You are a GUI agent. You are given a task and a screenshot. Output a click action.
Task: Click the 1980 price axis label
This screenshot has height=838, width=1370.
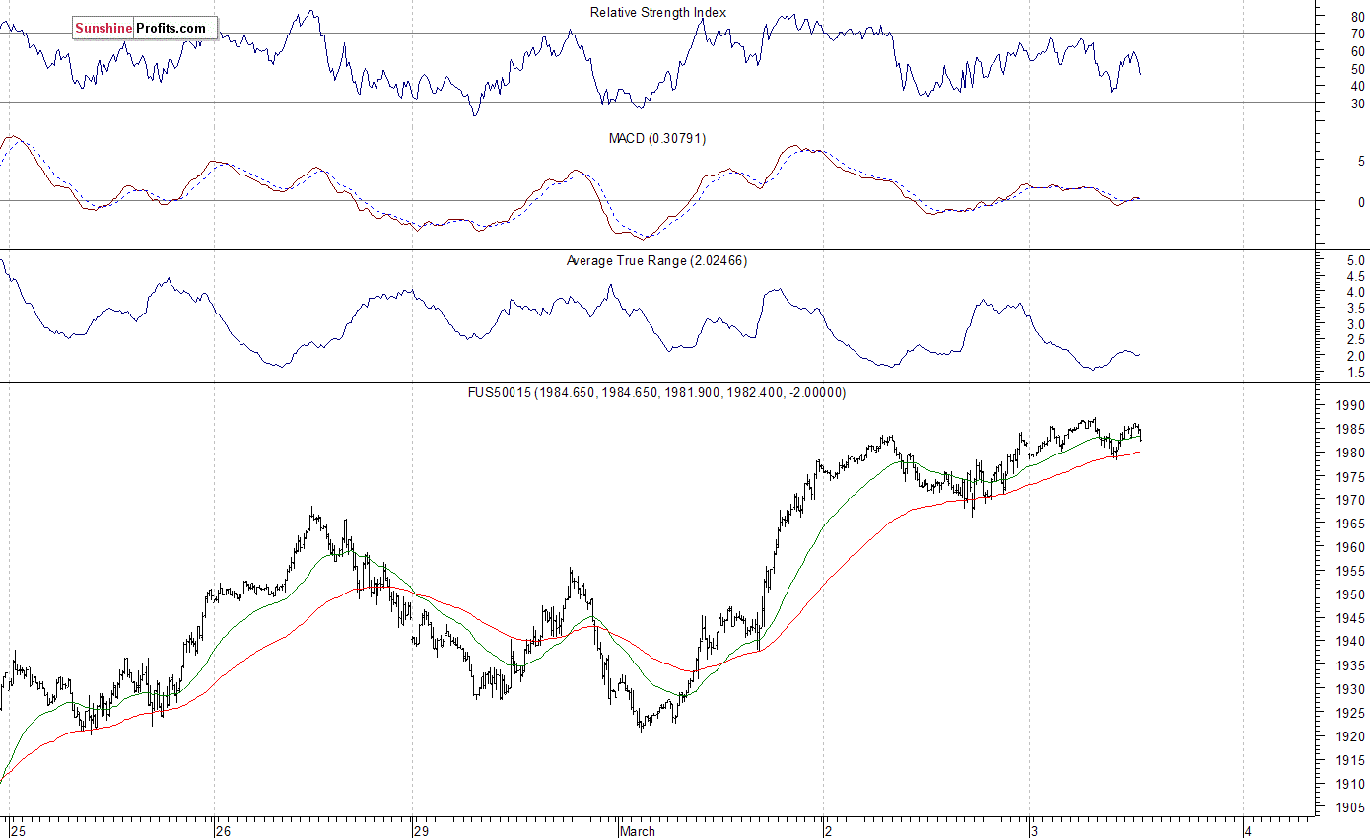(x=1349, y=453)
